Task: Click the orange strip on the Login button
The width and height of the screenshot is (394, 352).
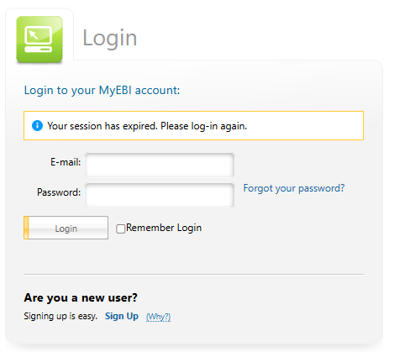Action: [26, 228]
